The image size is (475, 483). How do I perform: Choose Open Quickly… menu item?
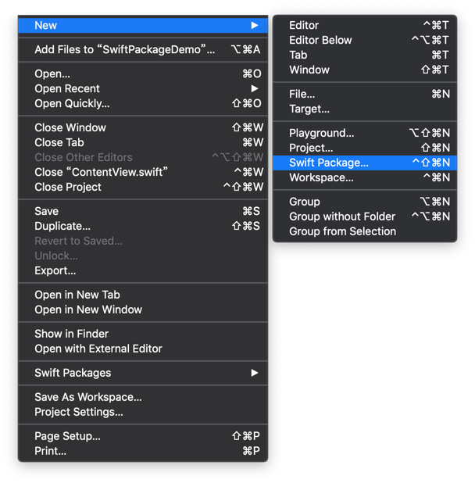coord(143,103)
